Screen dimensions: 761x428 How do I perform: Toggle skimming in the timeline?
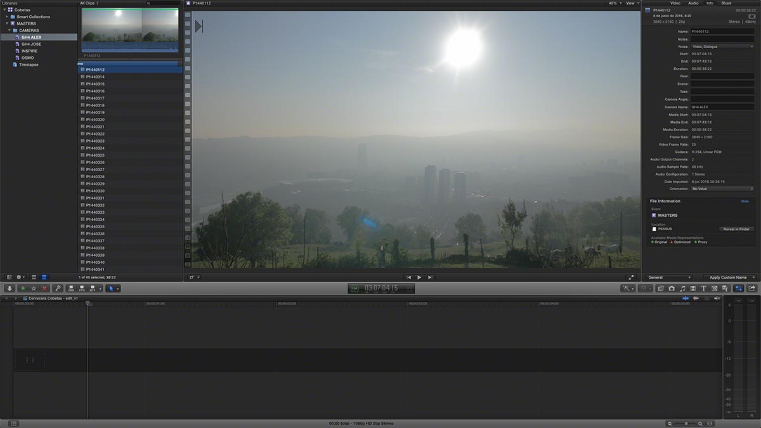[x=686, y=298]
